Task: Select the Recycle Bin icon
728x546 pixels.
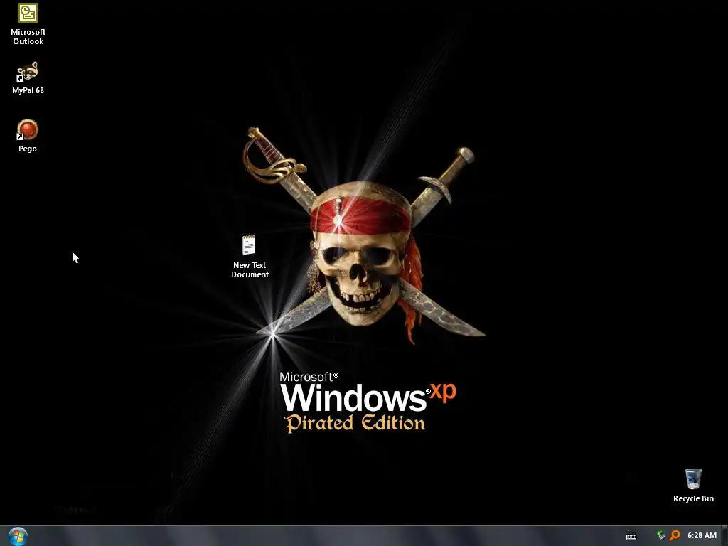Action: coord(693,478)
